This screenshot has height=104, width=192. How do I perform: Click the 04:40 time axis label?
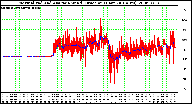[37, 98]
